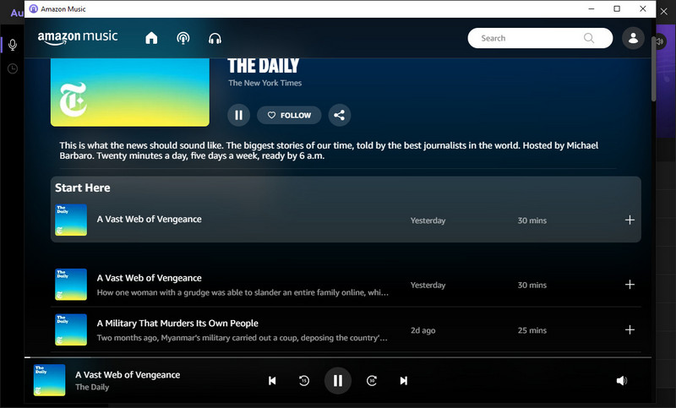676x408 pixels.
Task: Add A Military That Murders episode
Action: [630, 329]
